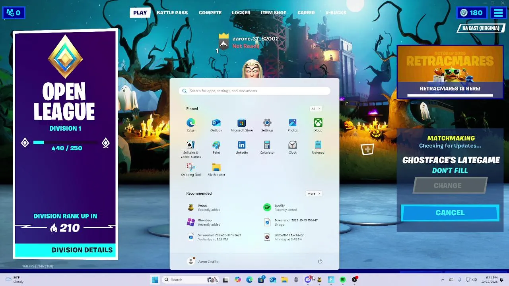Cancel matchmaking with CANCEL button
This screenshot has width=509, height=286.
pyautogui.click(x=450, y=213)
